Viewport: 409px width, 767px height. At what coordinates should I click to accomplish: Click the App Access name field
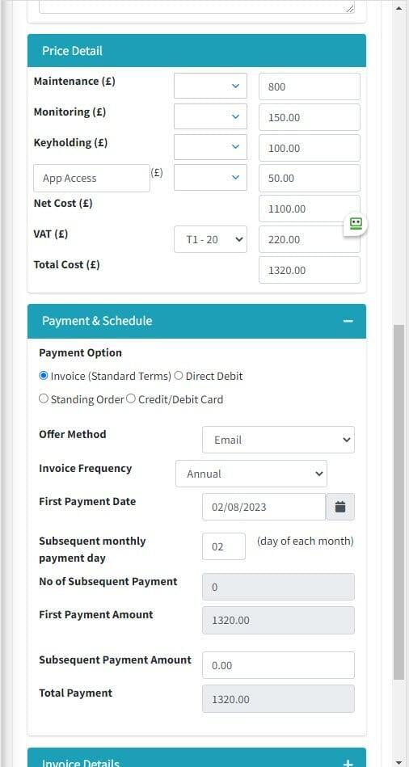coord(91,178)
